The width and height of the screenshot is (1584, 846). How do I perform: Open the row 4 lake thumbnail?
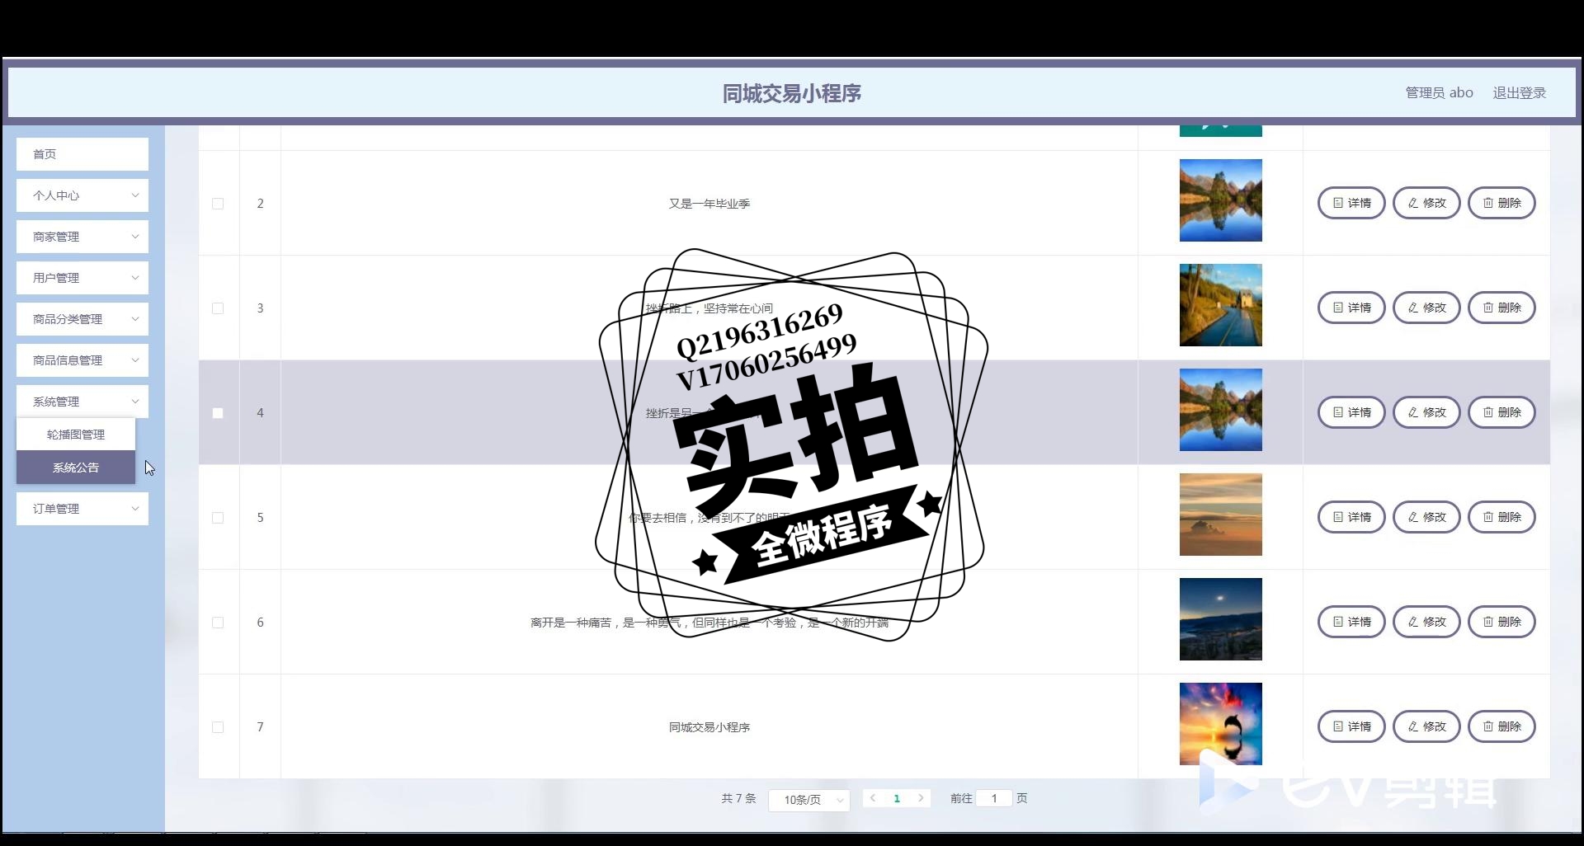pos(1221,410)
